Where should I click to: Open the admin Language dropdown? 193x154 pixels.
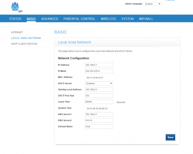point(152,4)
